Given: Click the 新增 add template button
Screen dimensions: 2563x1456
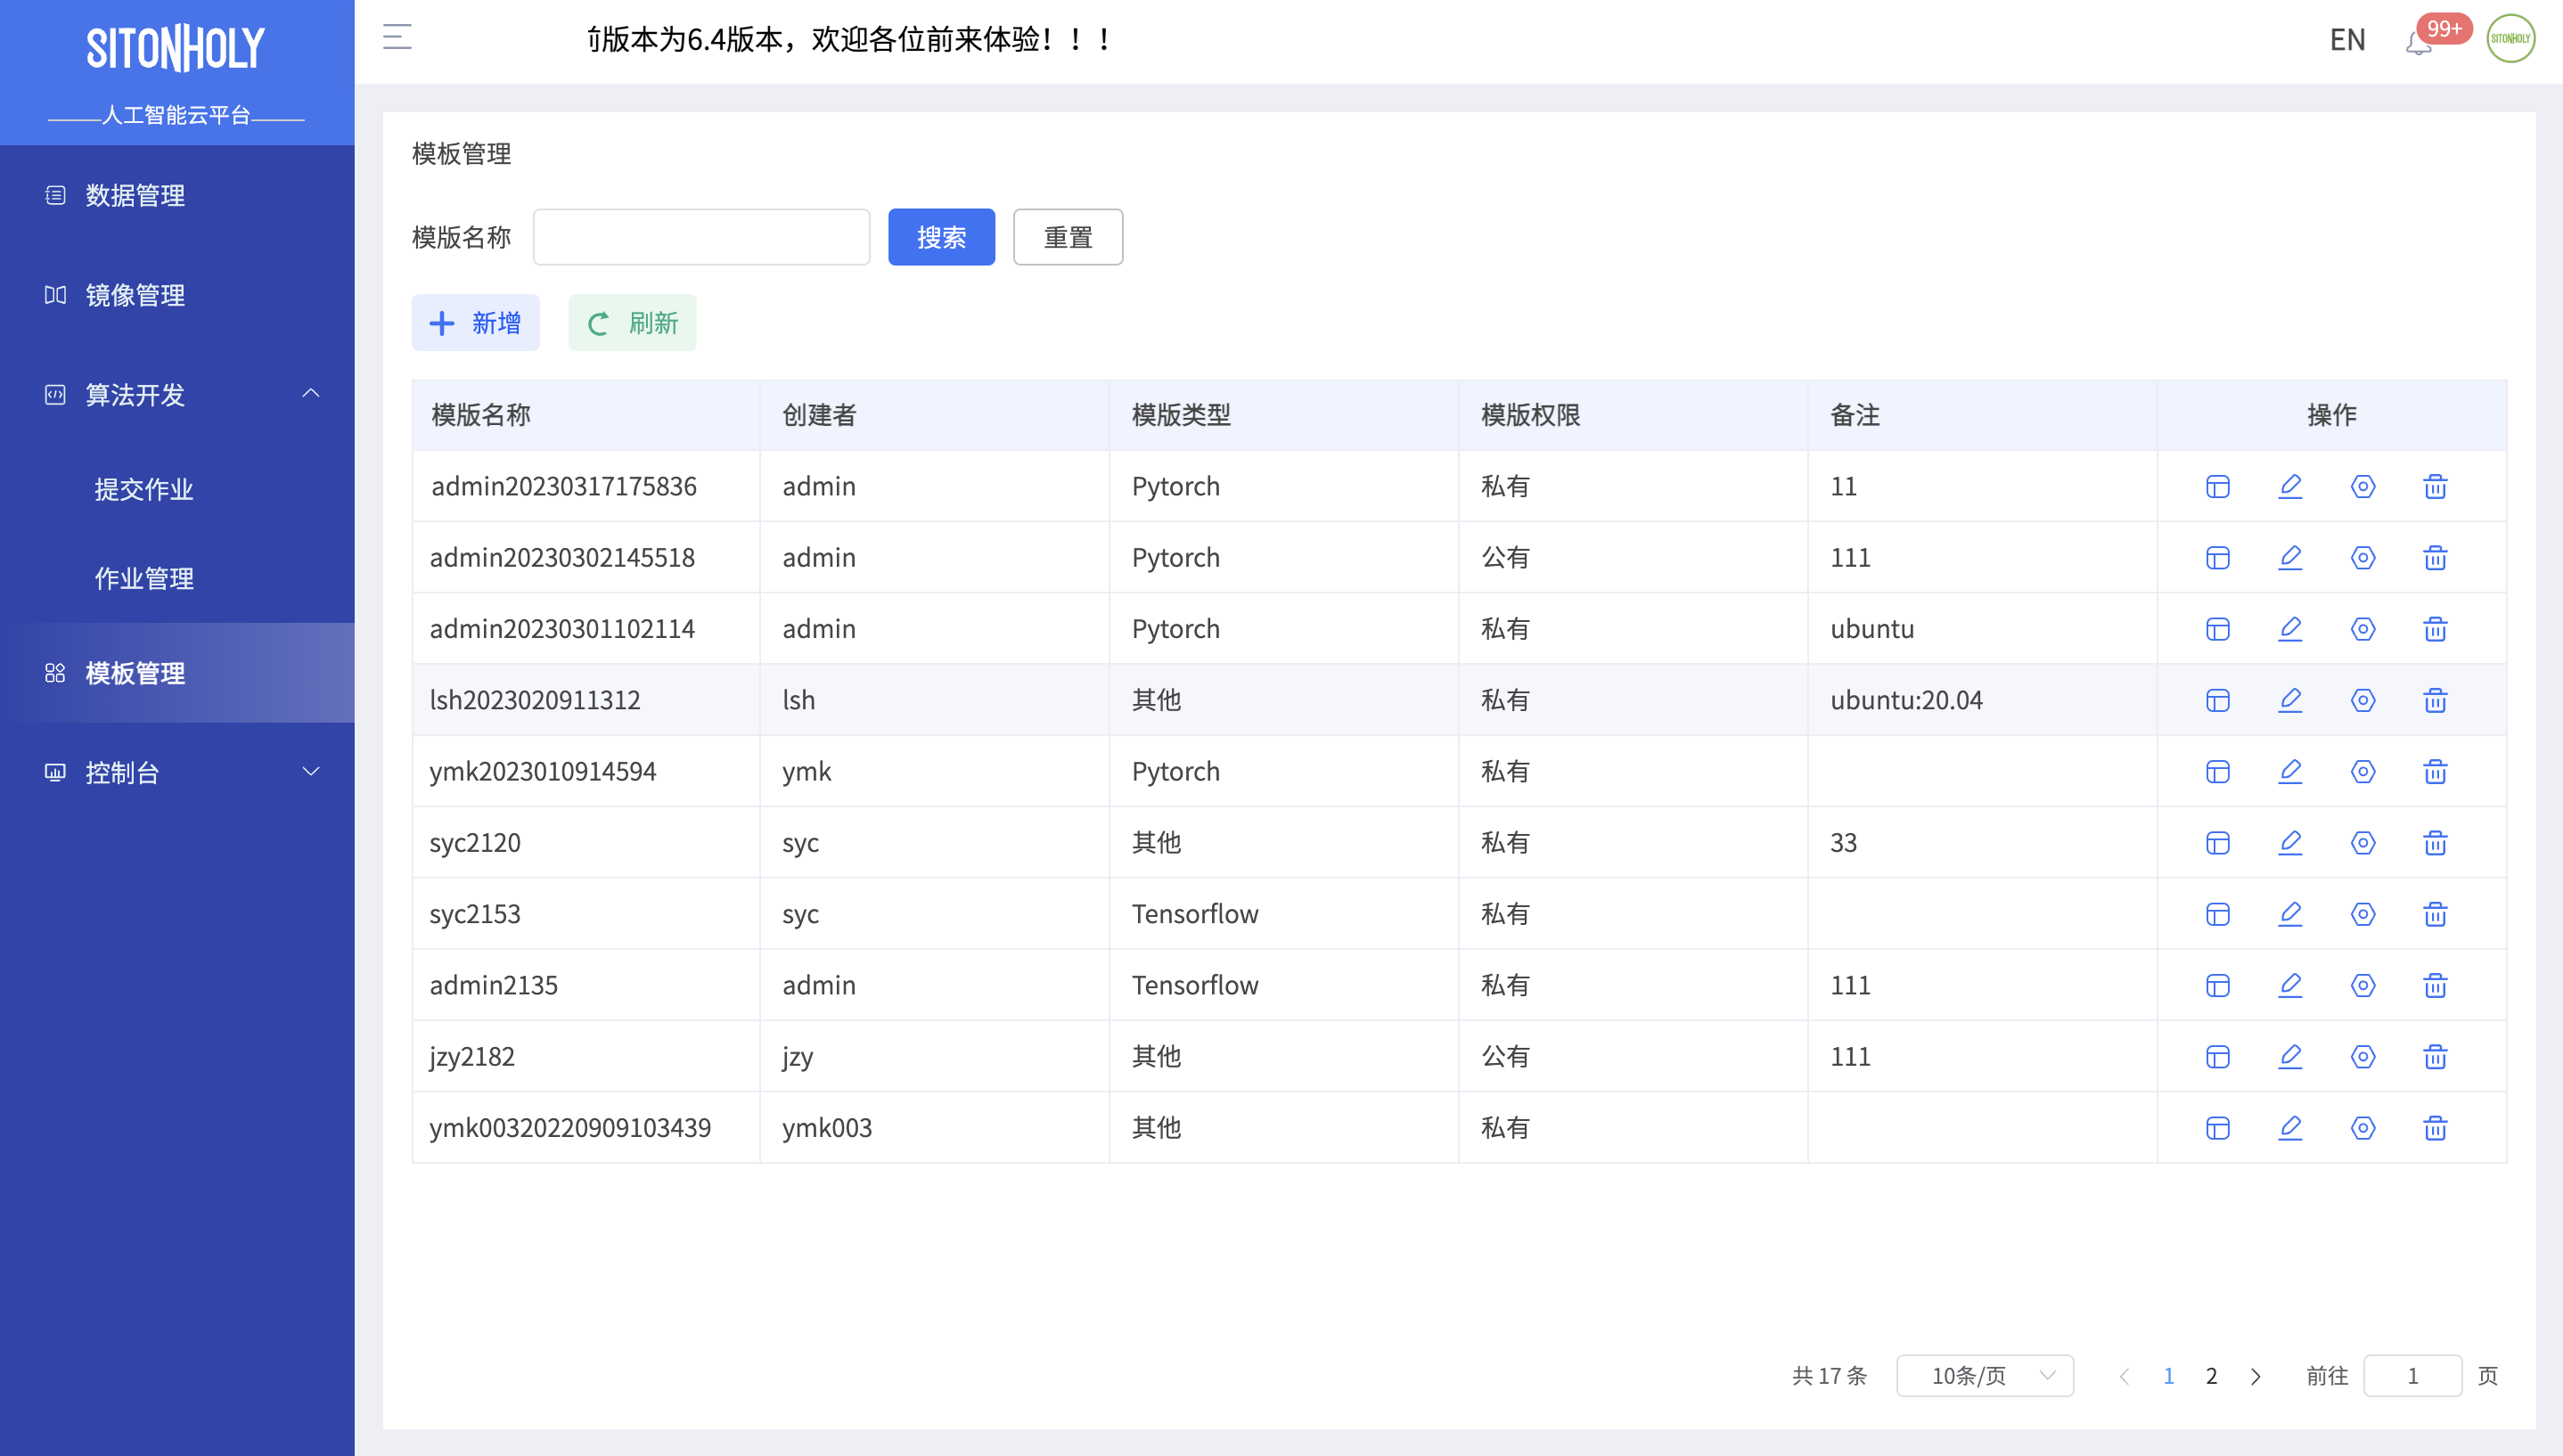Looking at the screenshot, I should point(476,323).
